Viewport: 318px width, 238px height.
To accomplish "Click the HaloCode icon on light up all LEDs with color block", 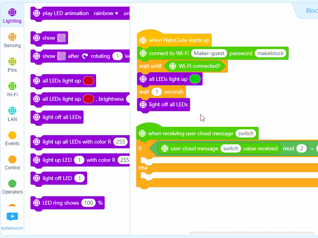I will coord(37,142).
